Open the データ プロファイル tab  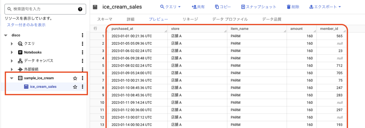(x=230, y=19)
